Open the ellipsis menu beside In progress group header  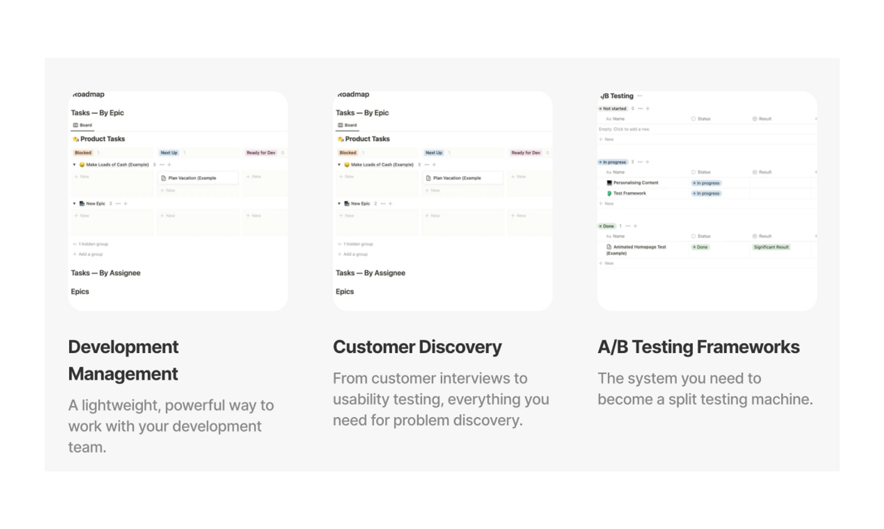pyautogui.click(x=640, y=162)
